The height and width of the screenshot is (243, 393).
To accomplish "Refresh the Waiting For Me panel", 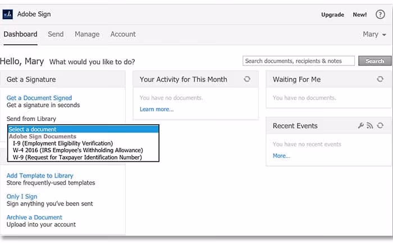I will coord(380,80).
